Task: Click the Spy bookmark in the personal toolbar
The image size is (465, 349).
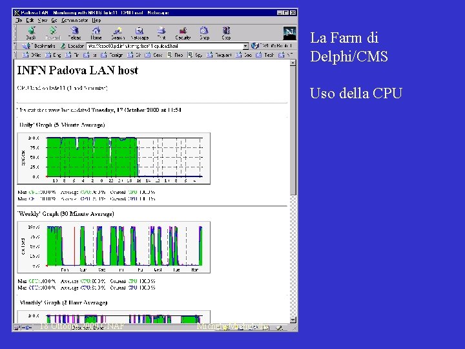Action: click(x=195, y=55)
